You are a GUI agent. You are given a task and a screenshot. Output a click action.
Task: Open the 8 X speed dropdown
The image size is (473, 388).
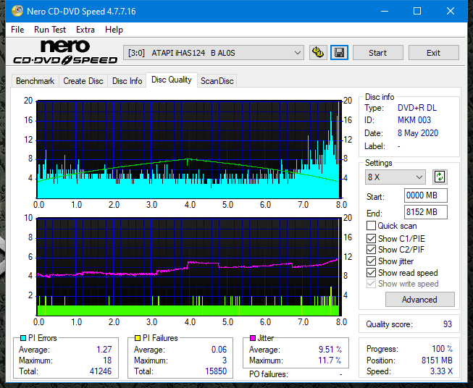point(395,177)
